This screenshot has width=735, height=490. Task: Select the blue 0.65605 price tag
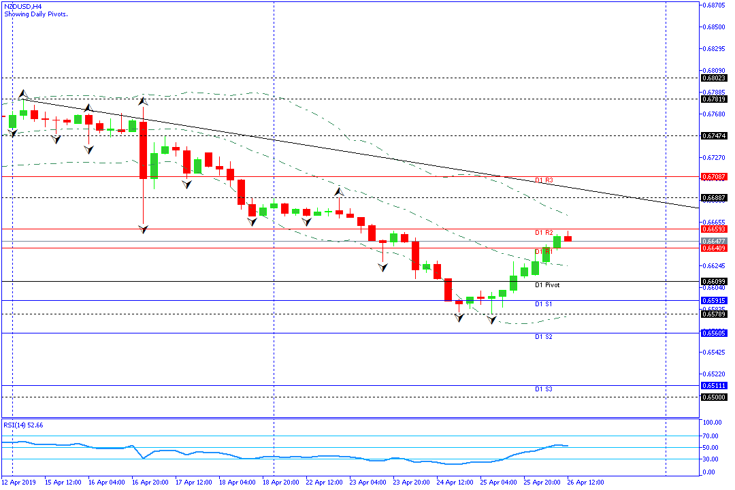pos(713,333)
